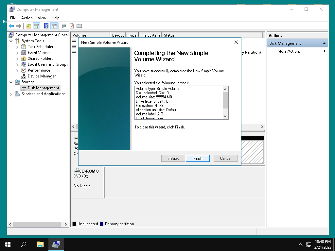Open File Explorer from the taskbar
This screenshot has height=251, width=335.
40,244
